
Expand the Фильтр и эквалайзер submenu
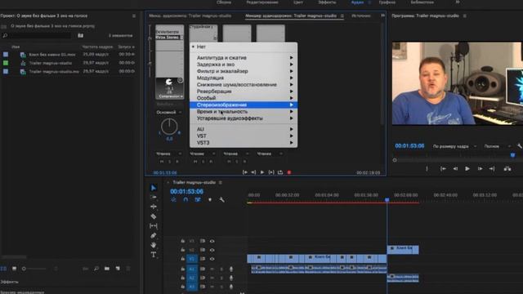click(244, 71)
